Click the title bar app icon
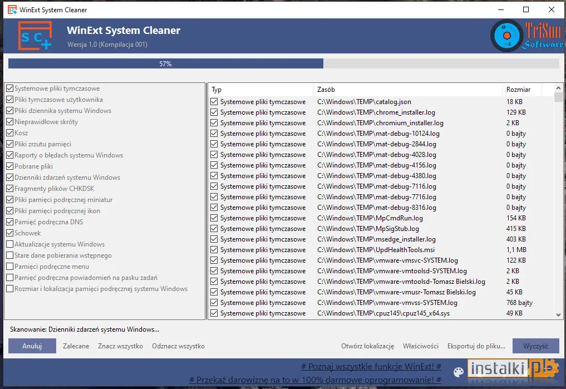Viewport: 566px width, 389px height. click(12, 10)
